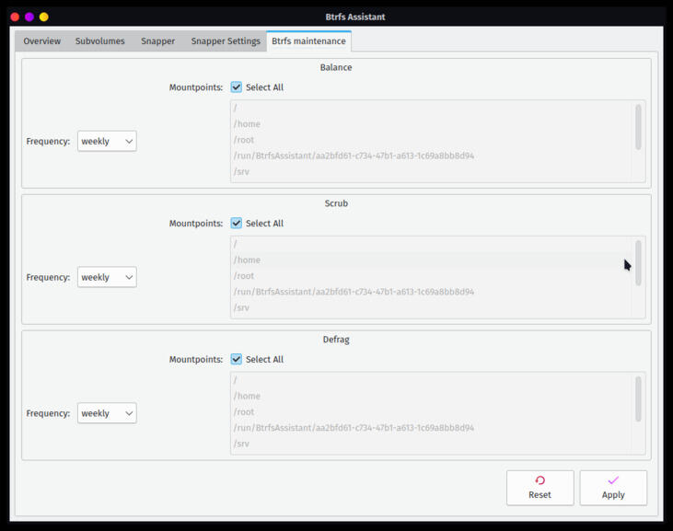The image size is (673, 531).
Task: Open the Scrub frequency dropdown
Action: pos(107,277)
